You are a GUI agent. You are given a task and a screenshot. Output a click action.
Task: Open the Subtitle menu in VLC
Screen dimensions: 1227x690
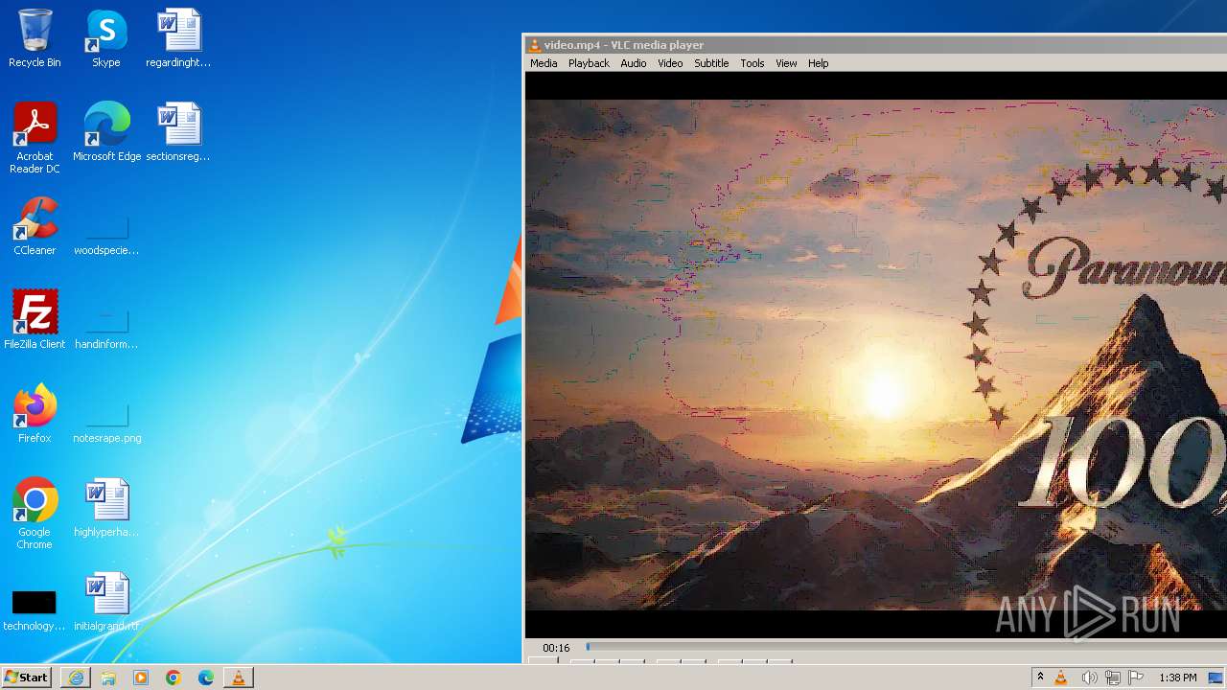(711, 63)
